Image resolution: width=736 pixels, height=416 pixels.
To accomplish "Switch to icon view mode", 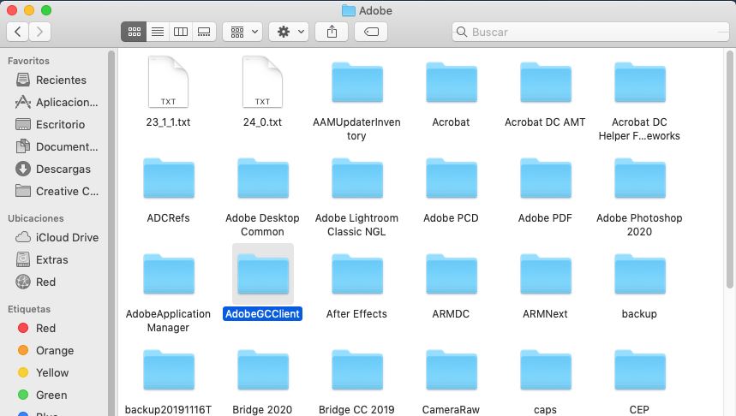I will click(134, 32).
